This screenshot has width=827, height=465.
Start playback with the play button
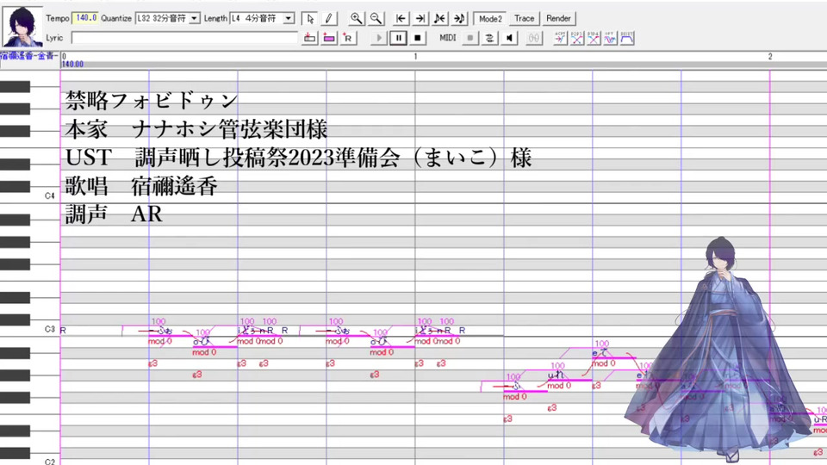(x=378, y=38)
